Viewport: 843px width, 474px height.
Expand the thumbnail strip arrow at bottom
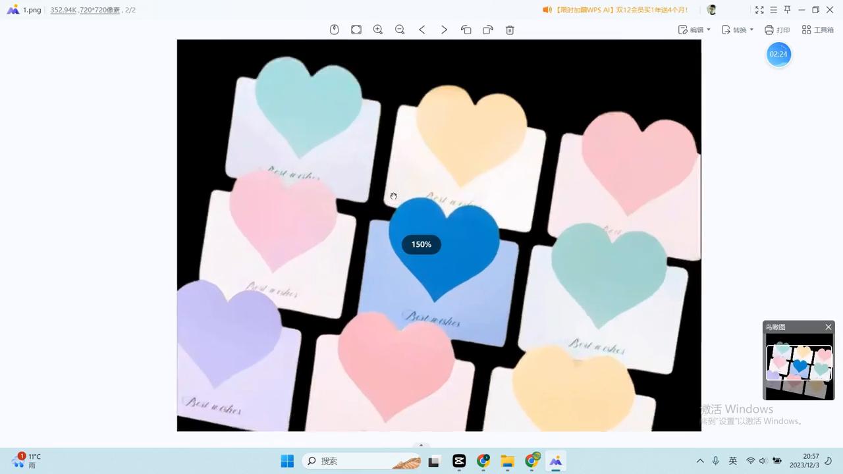421,445
